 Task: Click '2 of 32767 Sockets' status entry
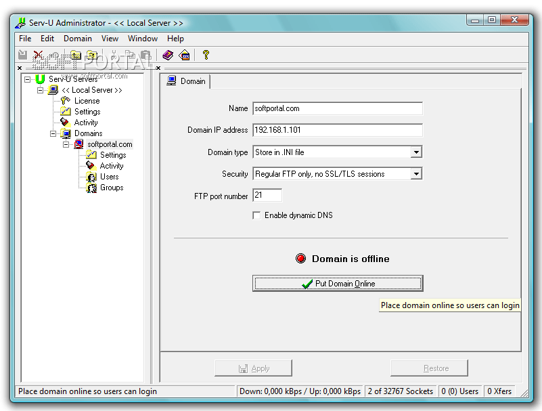coord(401,391)
